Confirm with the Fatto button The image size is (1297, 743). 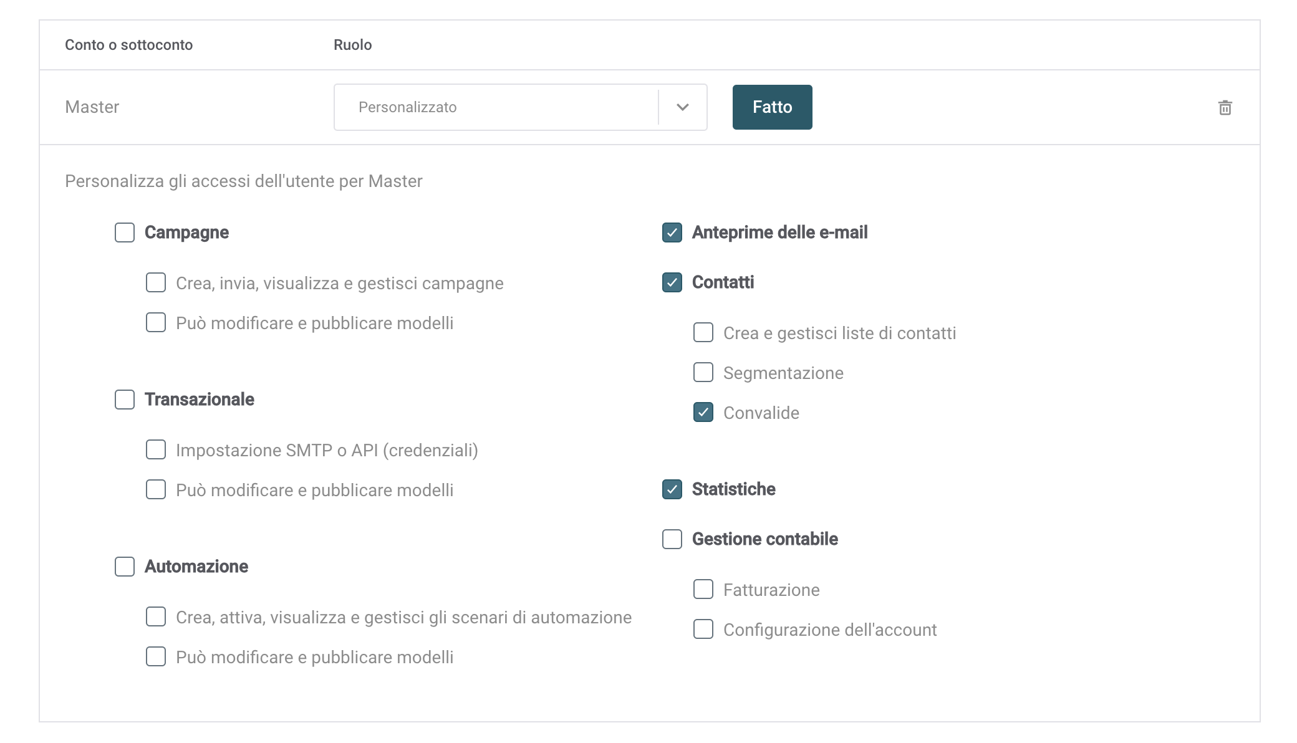click(x=772, y=107)
